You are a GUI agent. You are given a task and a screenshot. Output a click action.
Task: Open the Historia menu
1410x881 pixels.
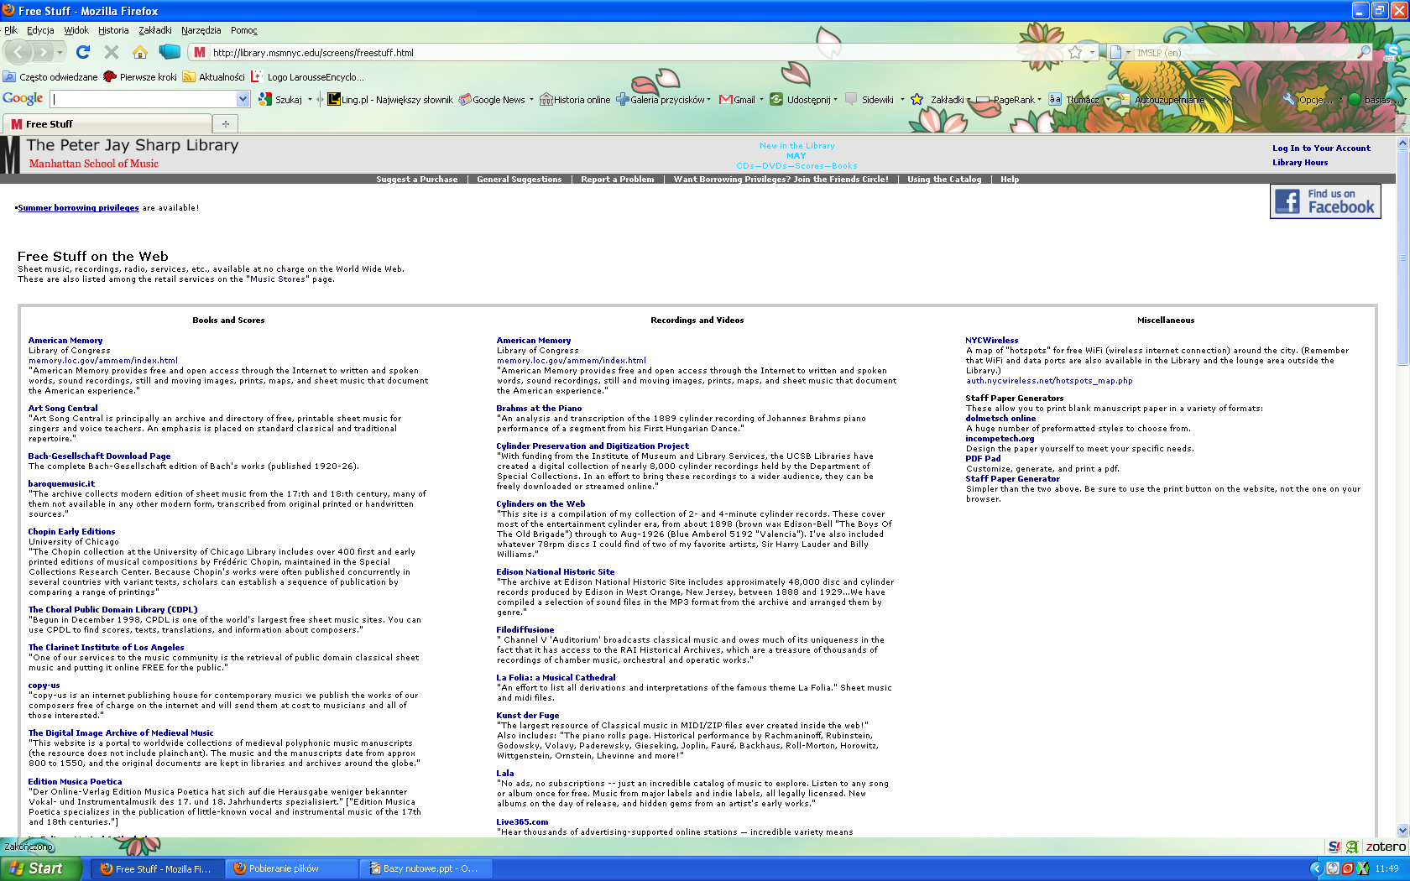[x=113, y=30]
